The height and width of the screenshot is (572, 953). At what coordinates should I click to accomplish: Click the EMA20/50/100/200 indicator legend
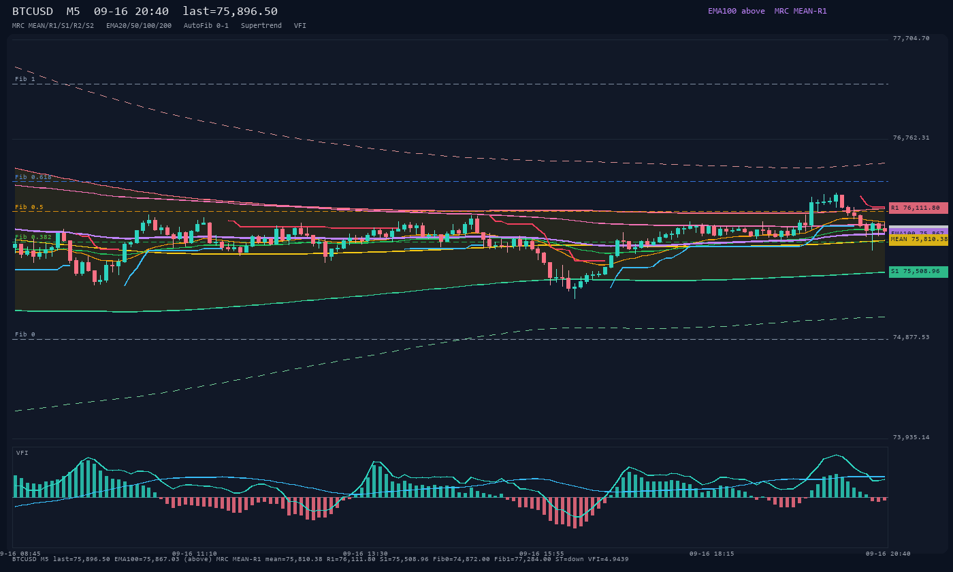(139, 26)
